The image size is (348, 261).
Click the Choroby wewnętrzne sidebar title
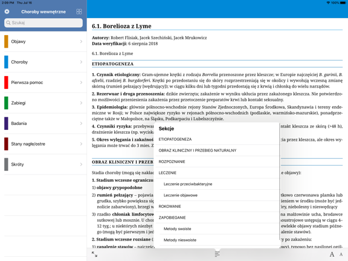tap(43, 11)
